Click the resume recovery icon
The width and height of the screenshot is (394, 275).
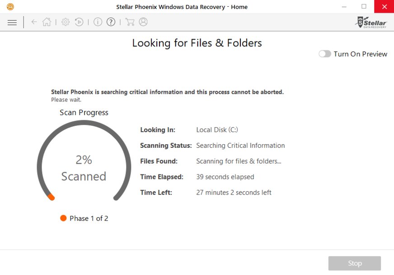click(x=79, y=22)
